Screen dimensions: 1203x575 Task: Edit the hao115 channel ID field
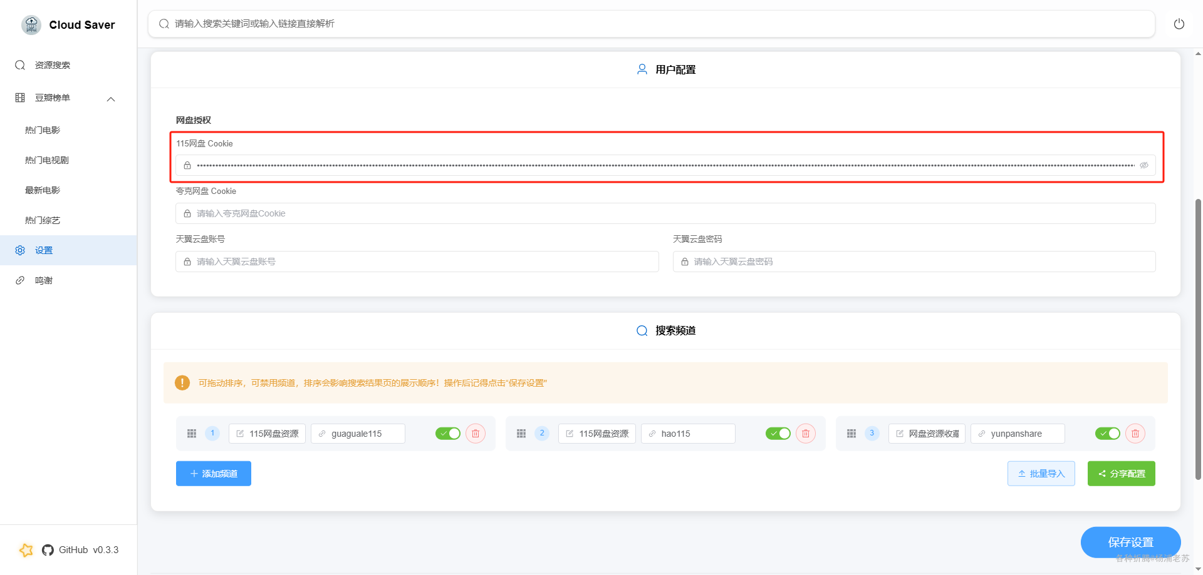coord(688,434)
